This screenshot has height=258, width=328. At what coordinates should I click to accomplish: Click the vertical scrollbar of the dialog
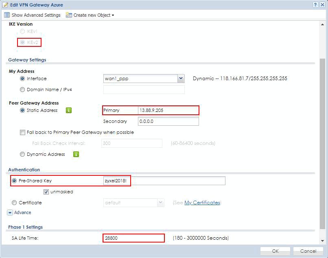tap(322, 142)
